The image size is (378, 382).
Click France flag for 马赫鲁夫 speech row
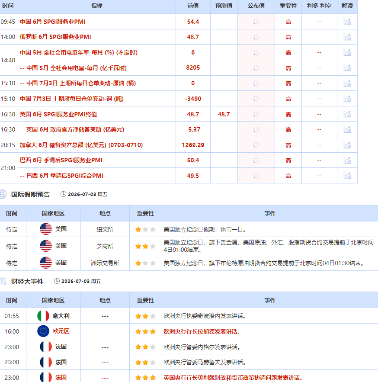(x=46, y=362)
